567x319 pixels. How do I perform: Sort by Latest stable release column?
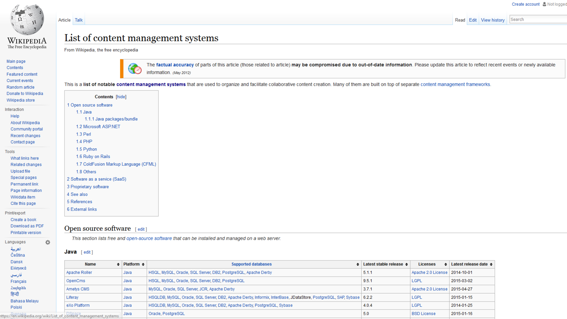tap(406, 264)
